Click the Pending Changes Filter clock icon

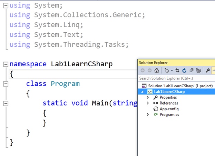(167, 70)
